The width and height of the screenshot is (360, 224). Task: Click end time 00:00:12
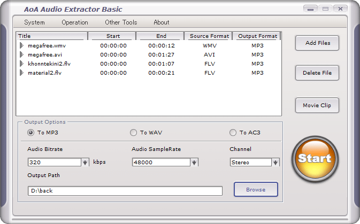pos(162,46)
